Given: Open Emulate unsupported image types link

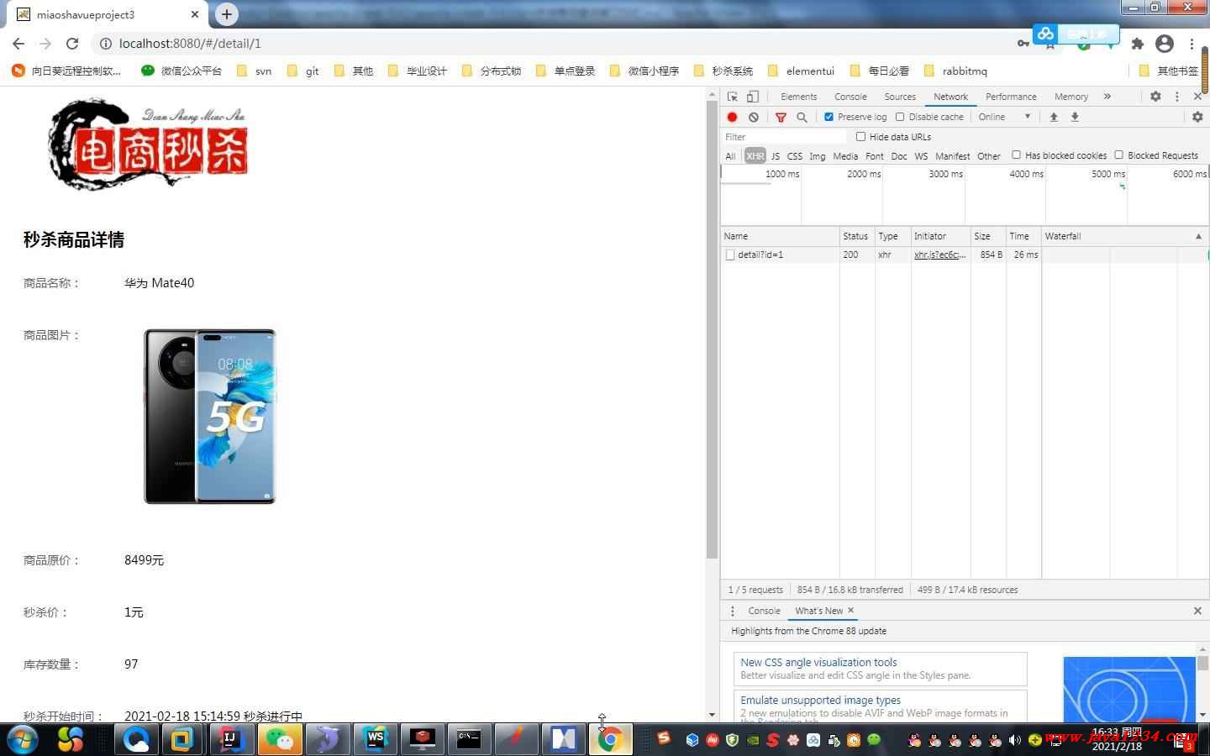Looking at the screenshot, I should tap(820, 700).
